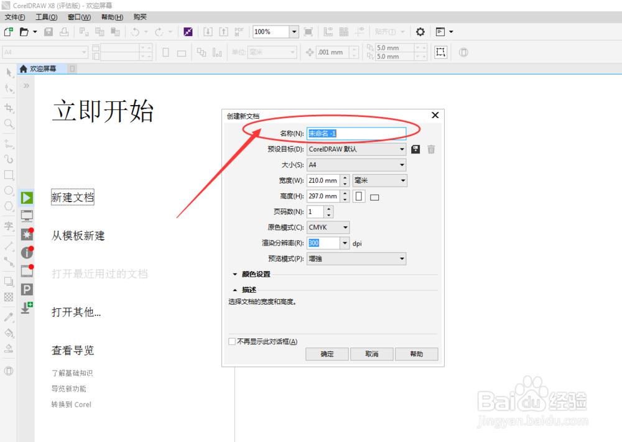Select the Text tool in toolbox
Screen dimensions: 622x442
click(9, 226)
